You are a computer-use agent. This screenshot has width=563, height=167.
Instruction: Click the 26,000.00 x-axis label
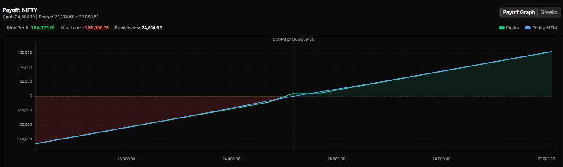(x=441, y=159)
